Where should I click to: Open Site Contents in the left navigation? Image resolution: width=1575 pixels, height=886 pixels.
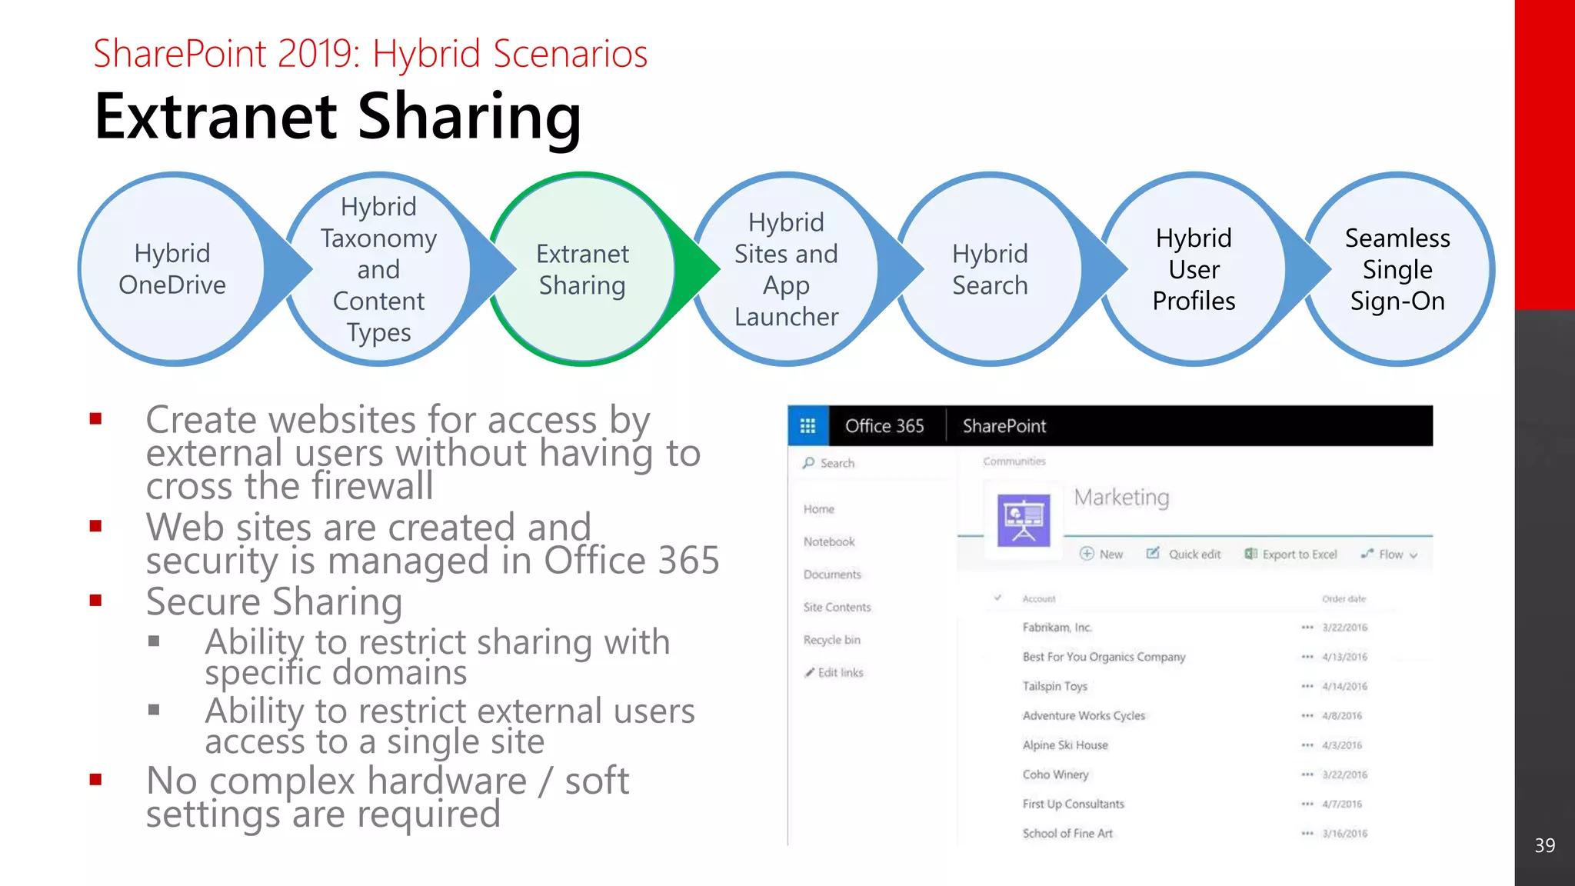coord(837,607)
